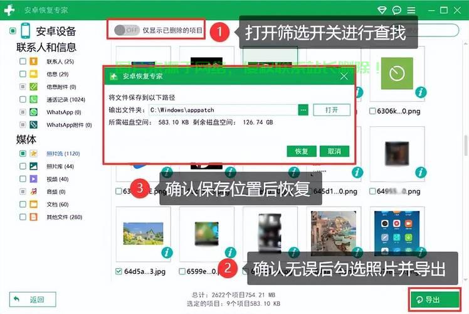The image size is (469, 314).
Task: Click the 媒体 section heading
Action: tap(26, 139)
